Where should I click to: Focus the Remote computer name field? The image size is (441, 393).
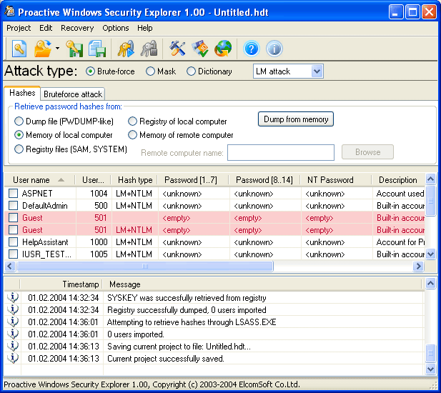[x=281, y=152]
